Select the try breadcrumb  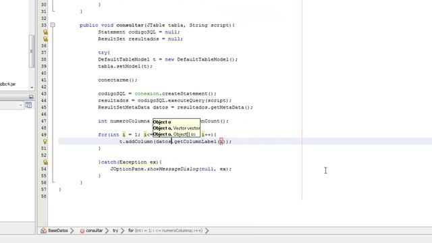115,231
